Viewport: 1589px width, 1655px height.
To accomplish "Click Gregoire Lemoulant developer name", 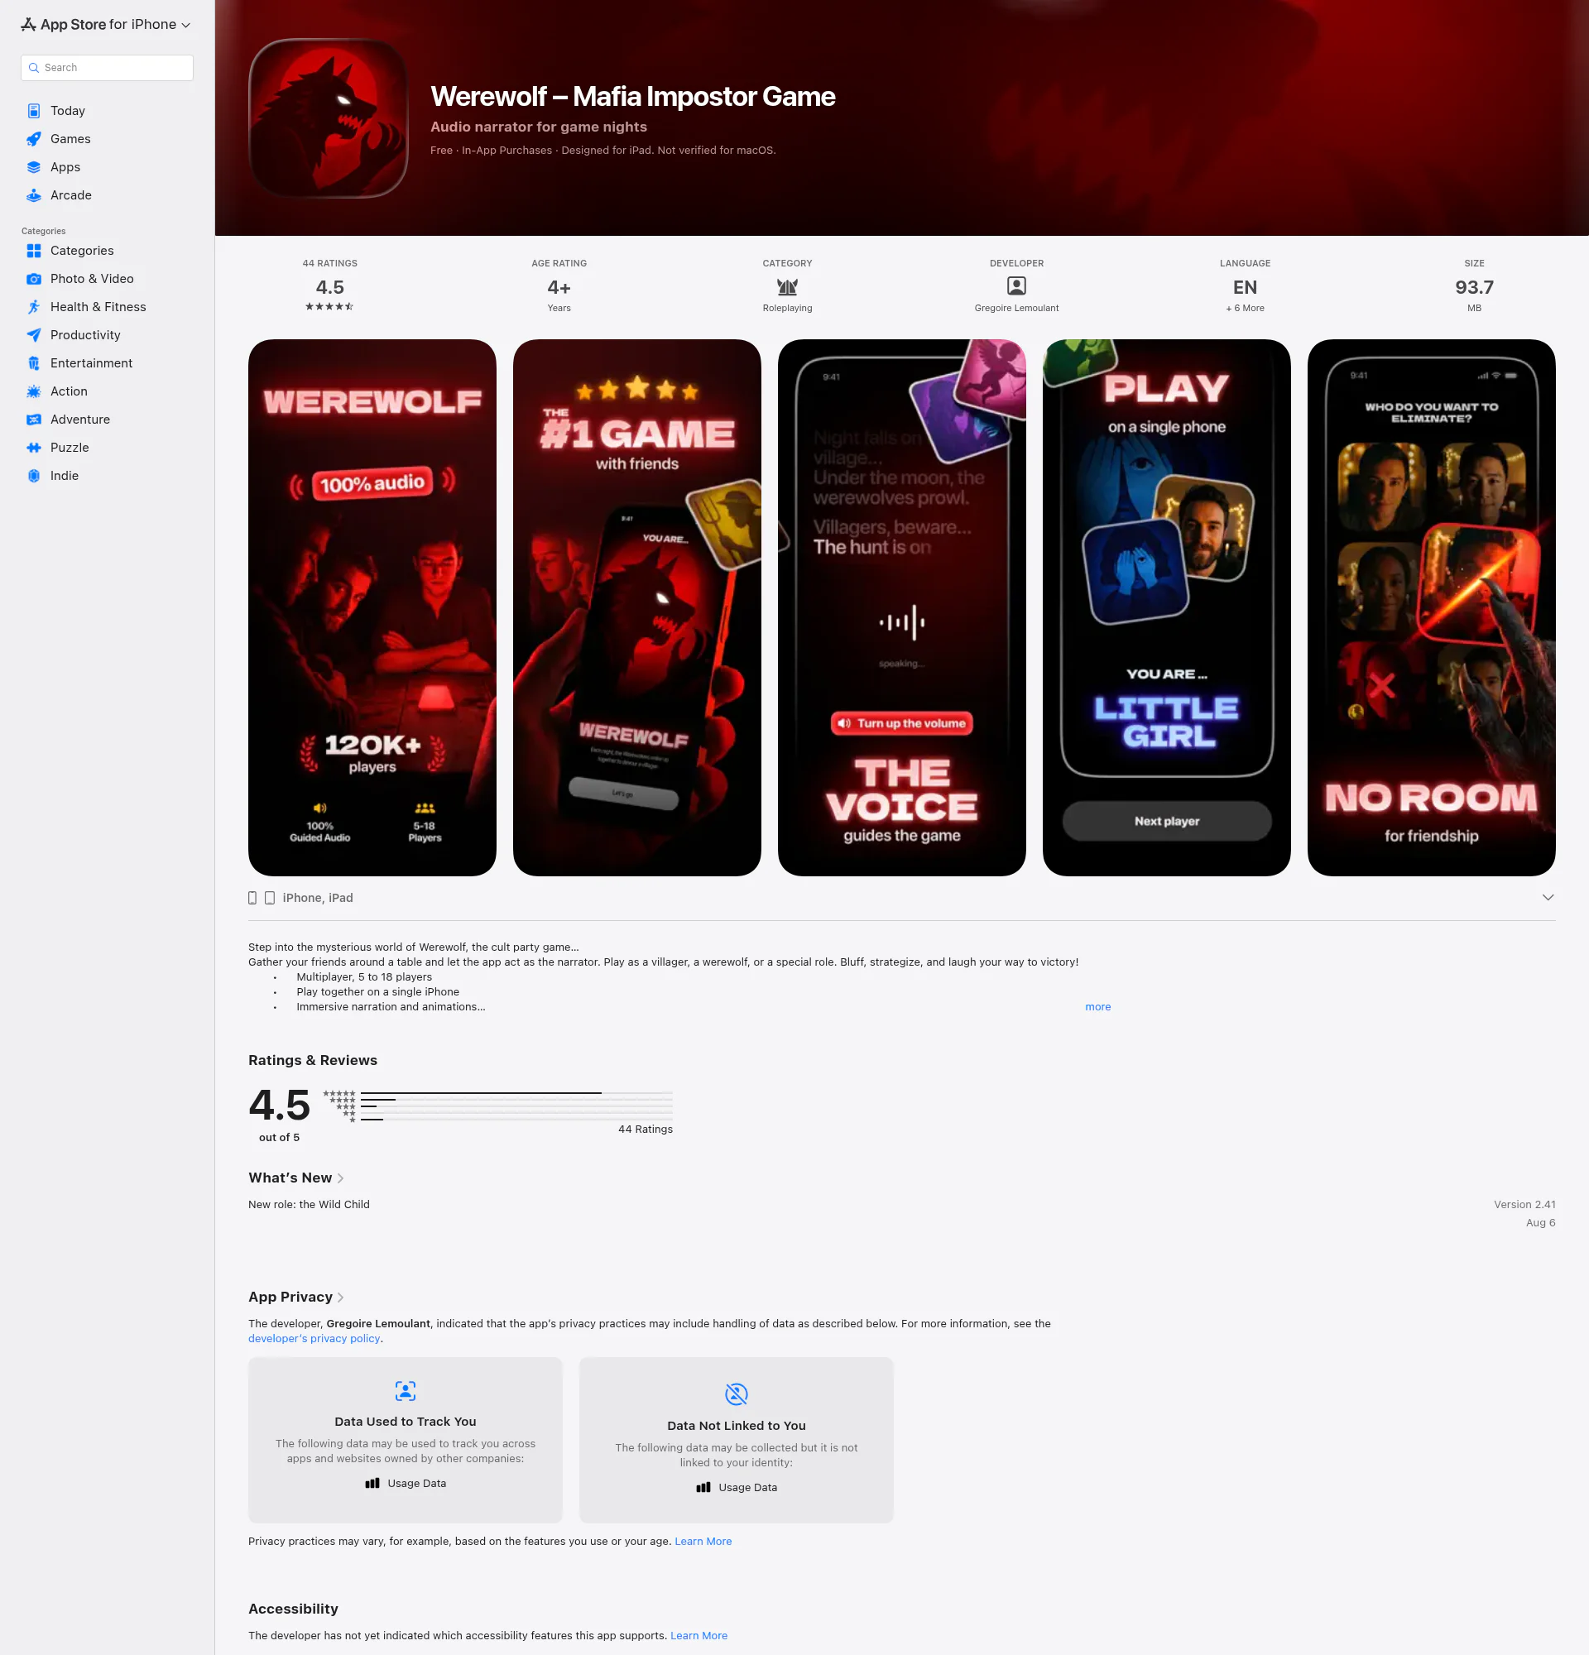I will point(1016,308).
